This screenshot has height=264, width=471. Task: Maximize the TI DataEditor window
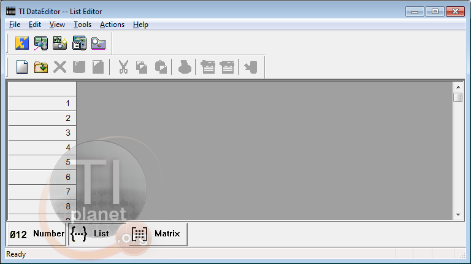tap(435, 12)
